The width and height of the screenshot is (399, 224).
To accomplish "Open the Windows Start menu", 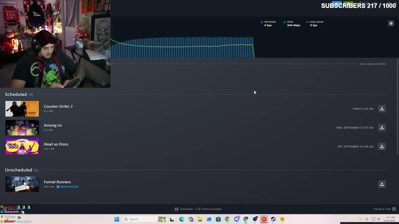I will tap(117, 219).
